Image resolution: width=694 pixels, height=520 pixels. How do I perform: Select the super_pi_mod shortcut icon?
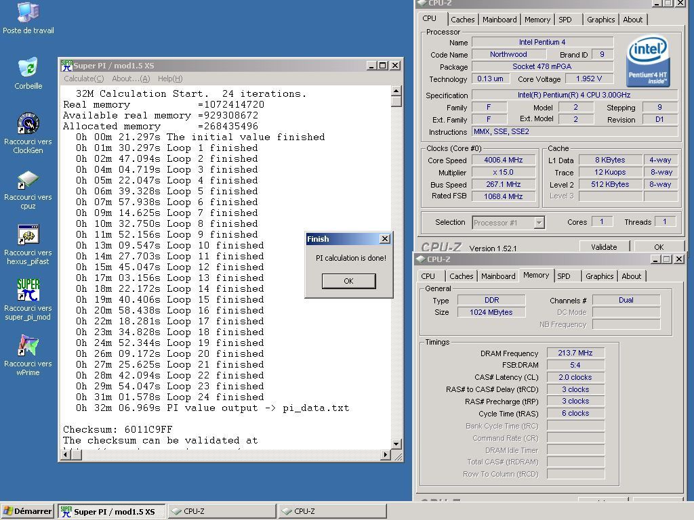[28, 290]
